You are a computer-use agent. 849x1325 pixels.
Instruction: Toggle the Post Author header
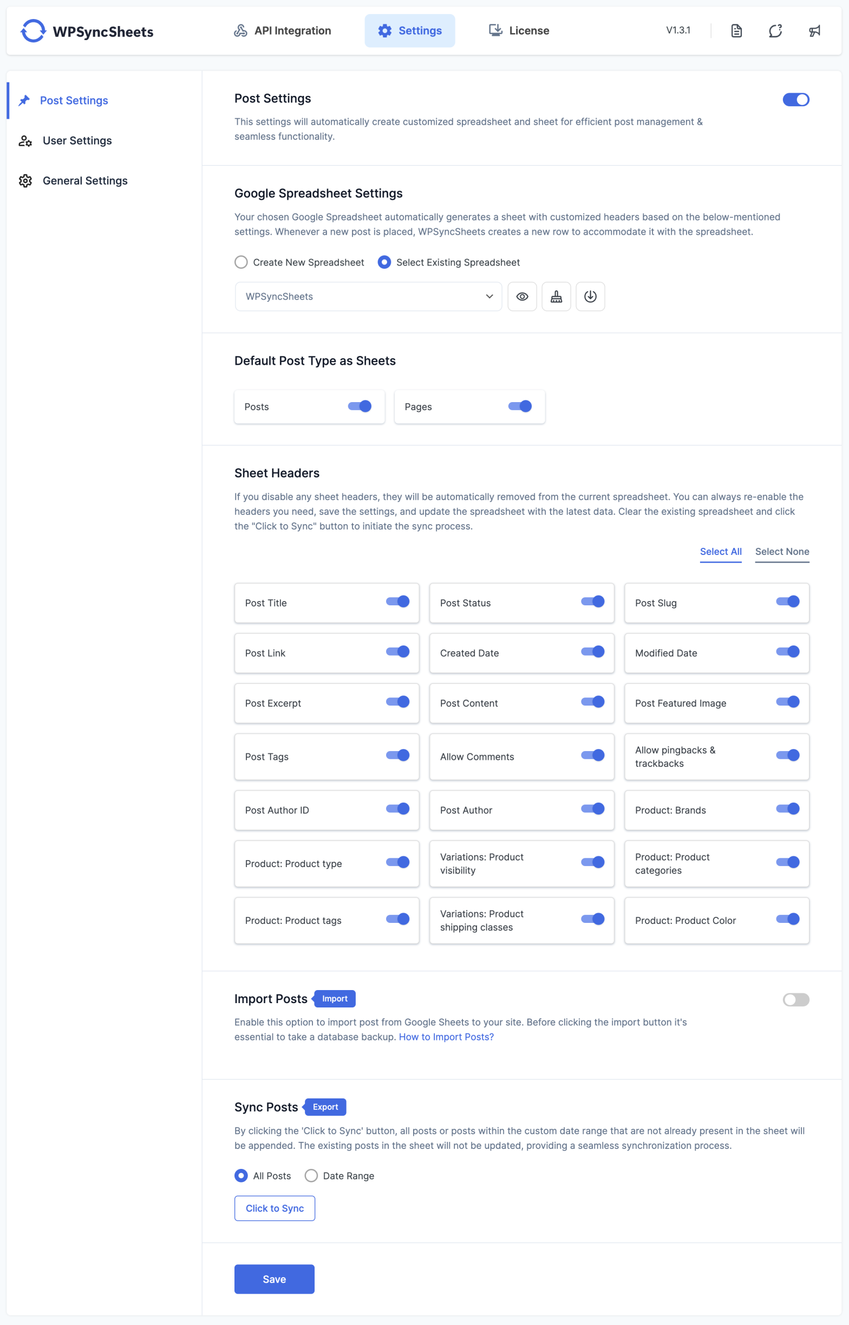point(593,809)
